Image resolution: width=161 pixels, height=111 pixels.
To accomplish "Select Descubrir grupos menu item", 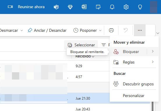I will click(x=134, y=84).
